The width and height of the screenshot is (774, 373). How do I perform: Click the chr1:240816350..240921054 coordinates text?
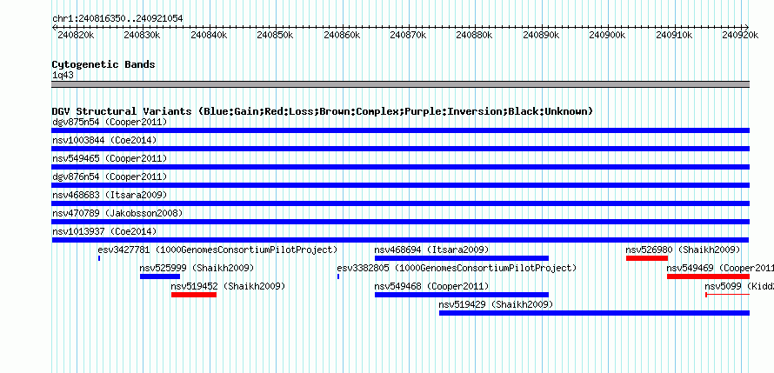tap(117, 18)
